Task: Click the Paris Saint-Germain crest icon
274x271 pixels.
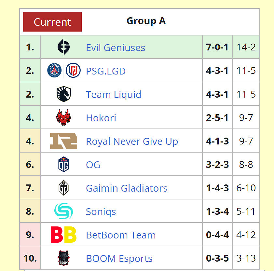Action: pos(54,71)
